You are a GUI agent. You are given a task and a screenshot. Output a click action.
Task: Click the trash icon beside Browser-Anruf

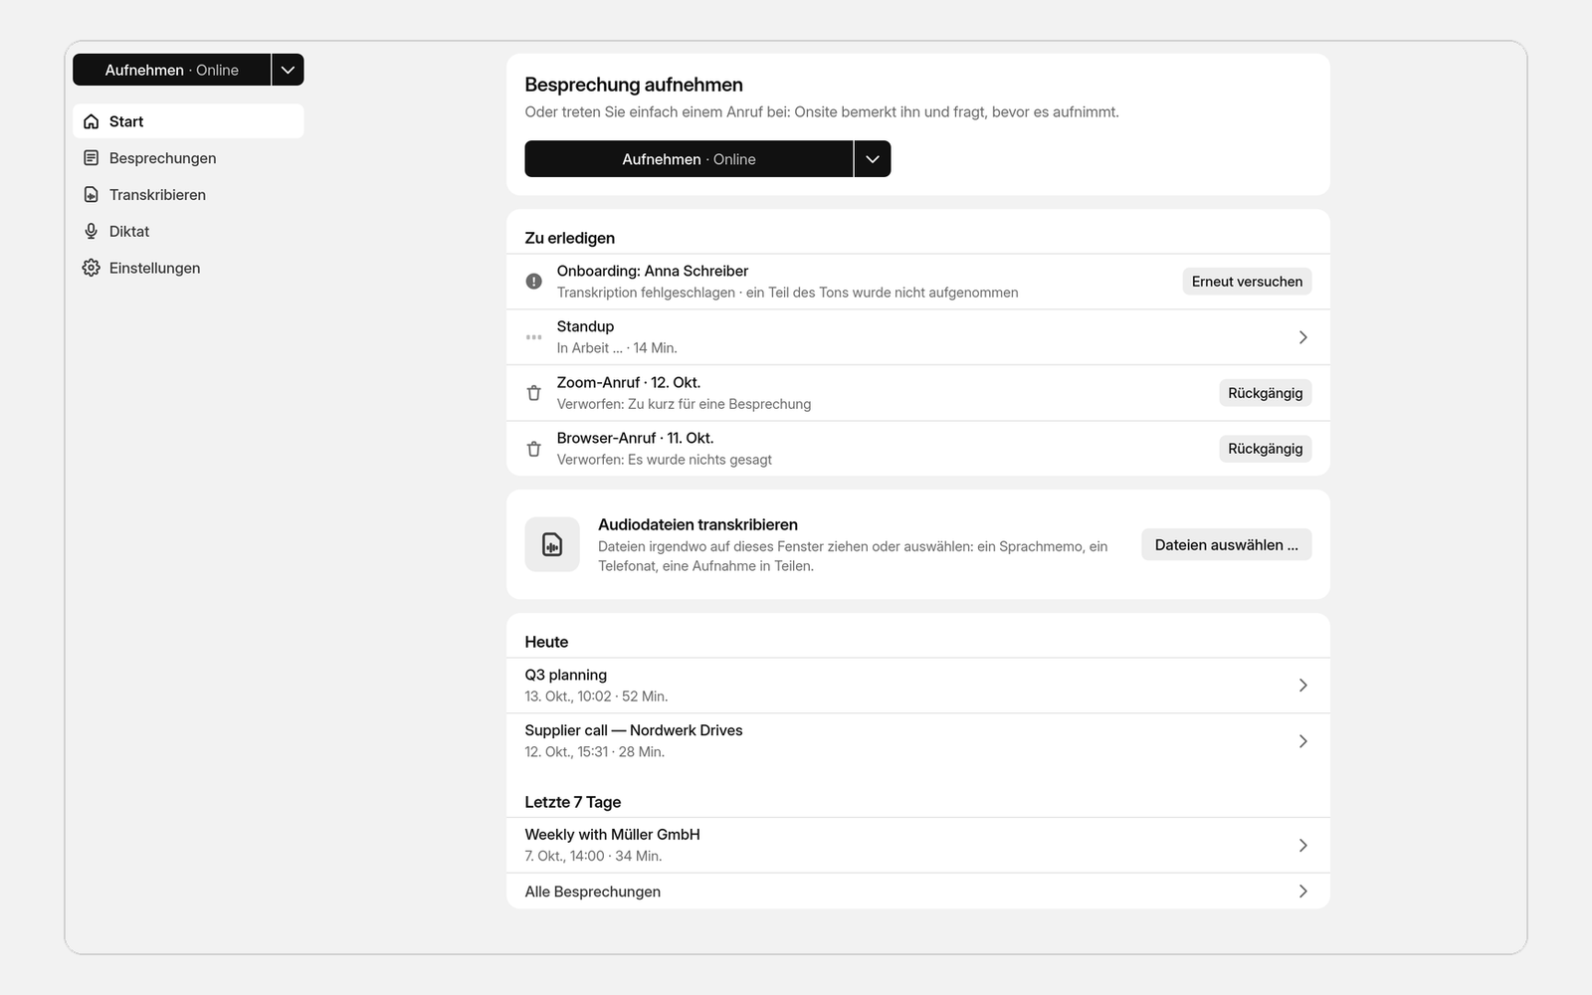click(534, 449)
